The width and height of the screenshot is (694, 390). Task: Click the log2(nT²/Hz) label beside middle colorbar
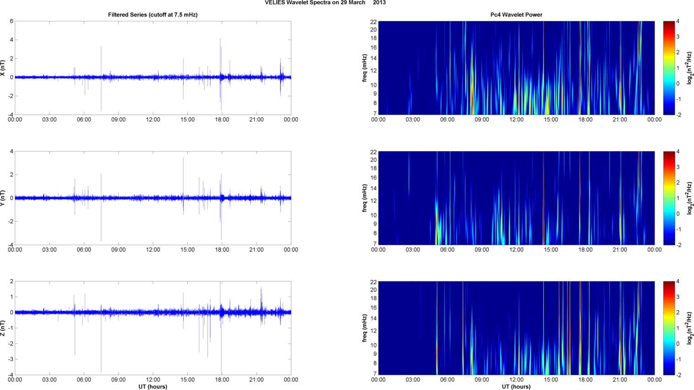click(x=689, y=198)
